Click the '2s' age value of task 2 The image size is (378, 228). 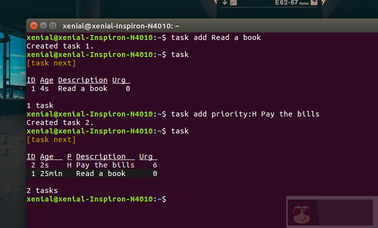[x=45, y=165]
